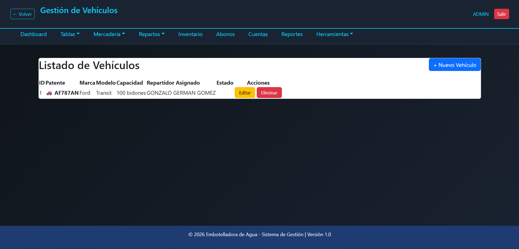519x249 pixels.
Task: Navigate to Cuentas
Action: (258, 34)
